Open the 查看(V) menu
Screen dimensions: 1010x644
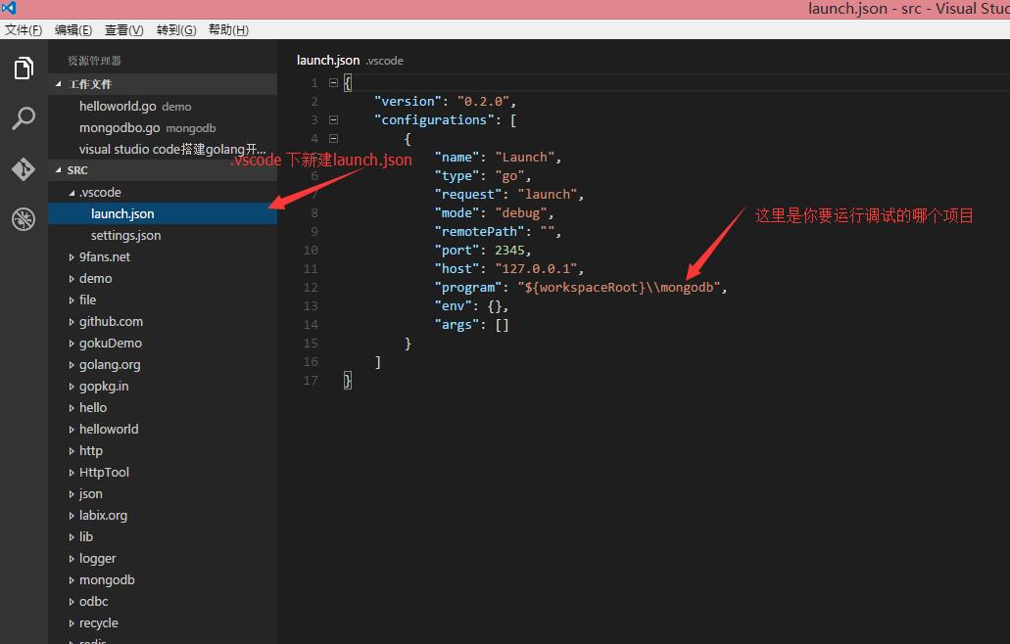(124, 30)
